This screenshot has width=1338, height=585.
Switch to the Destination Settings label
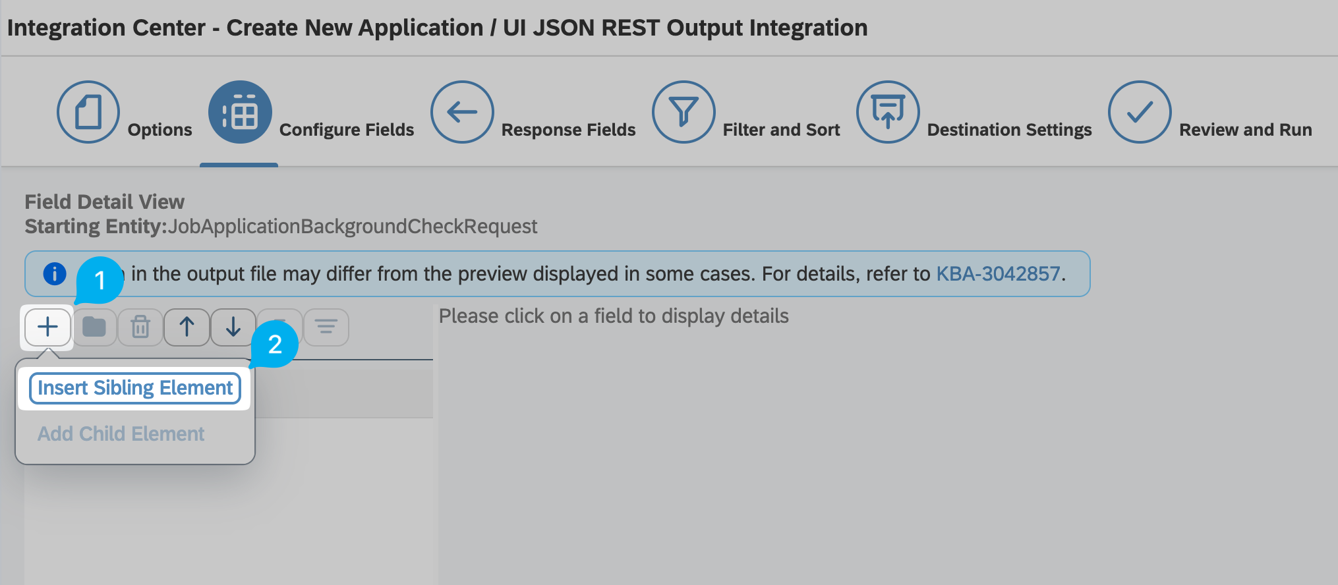tap(1009, 130)
